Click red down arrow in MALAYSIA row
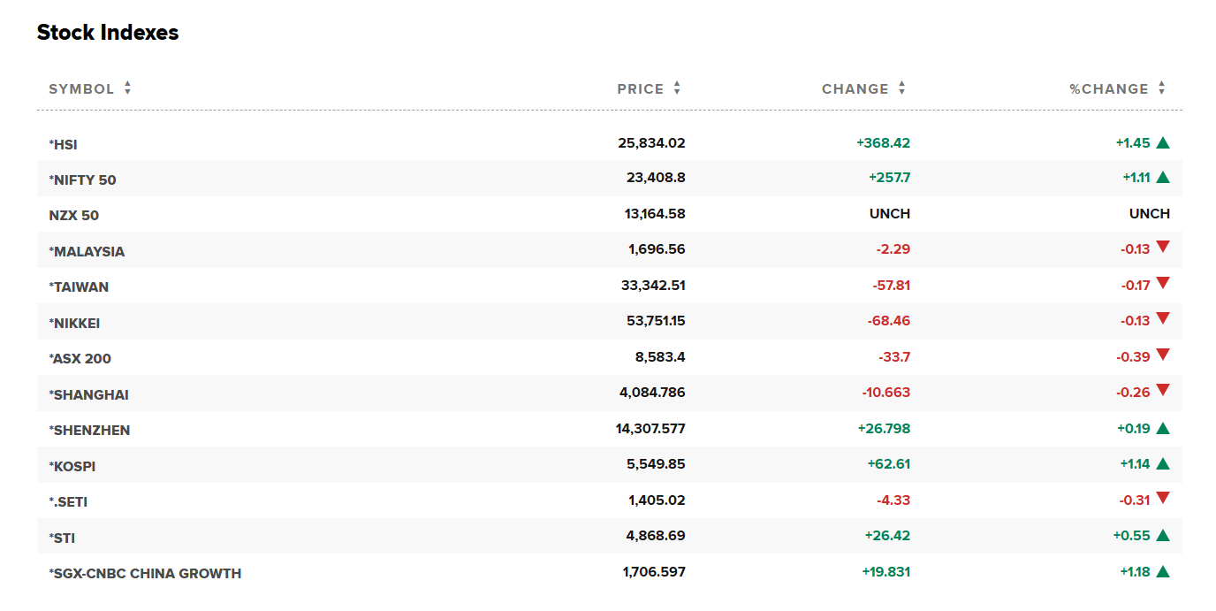The height and width of the screenshot is (611, 1216). 1163,248
